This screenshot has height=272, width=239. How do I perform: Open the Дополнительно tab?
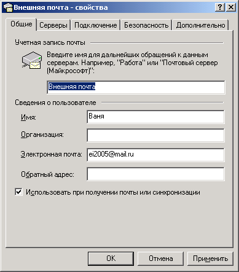click(x=200, y=25)
